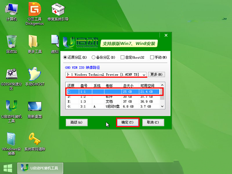Click the 更多 (M) button
232x174 pixels.
click(157, 74)
